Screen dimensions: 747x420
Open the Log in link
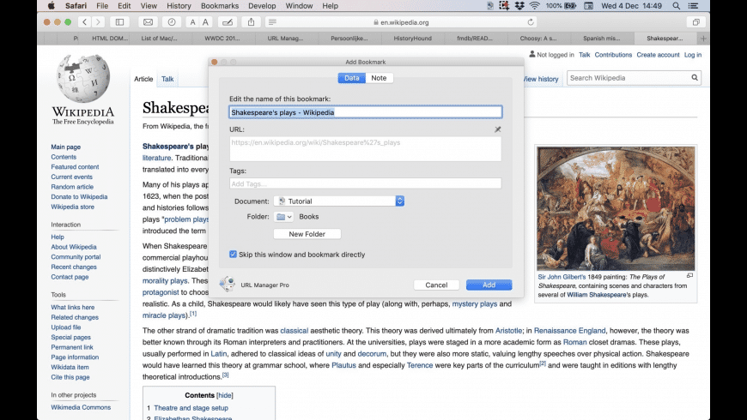[693, 55]
